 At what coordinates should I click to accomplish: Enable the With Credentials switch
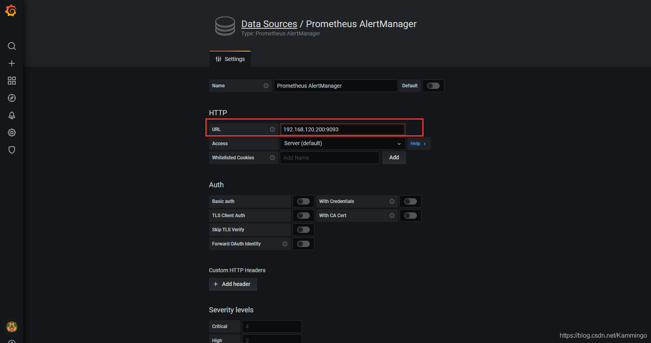411,201
